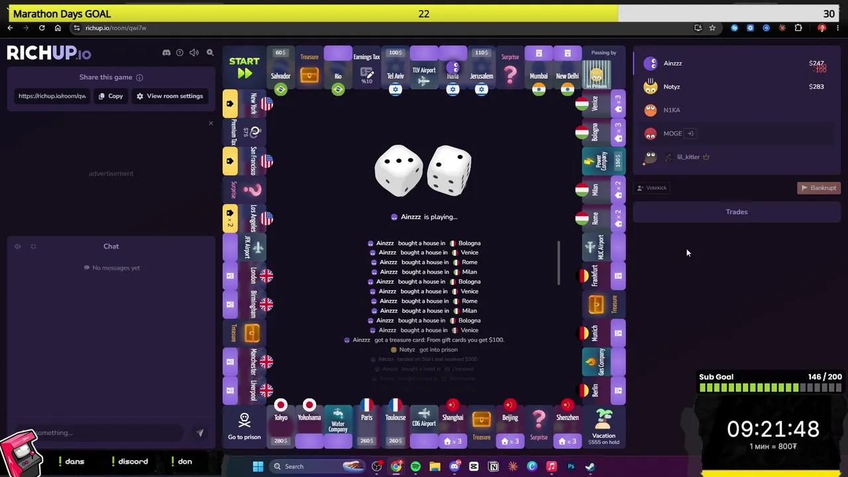Bookmark this page with star icon
Viewport: 848px width, 477px height.
712,28
